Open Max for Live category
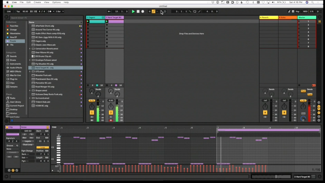 15,75
